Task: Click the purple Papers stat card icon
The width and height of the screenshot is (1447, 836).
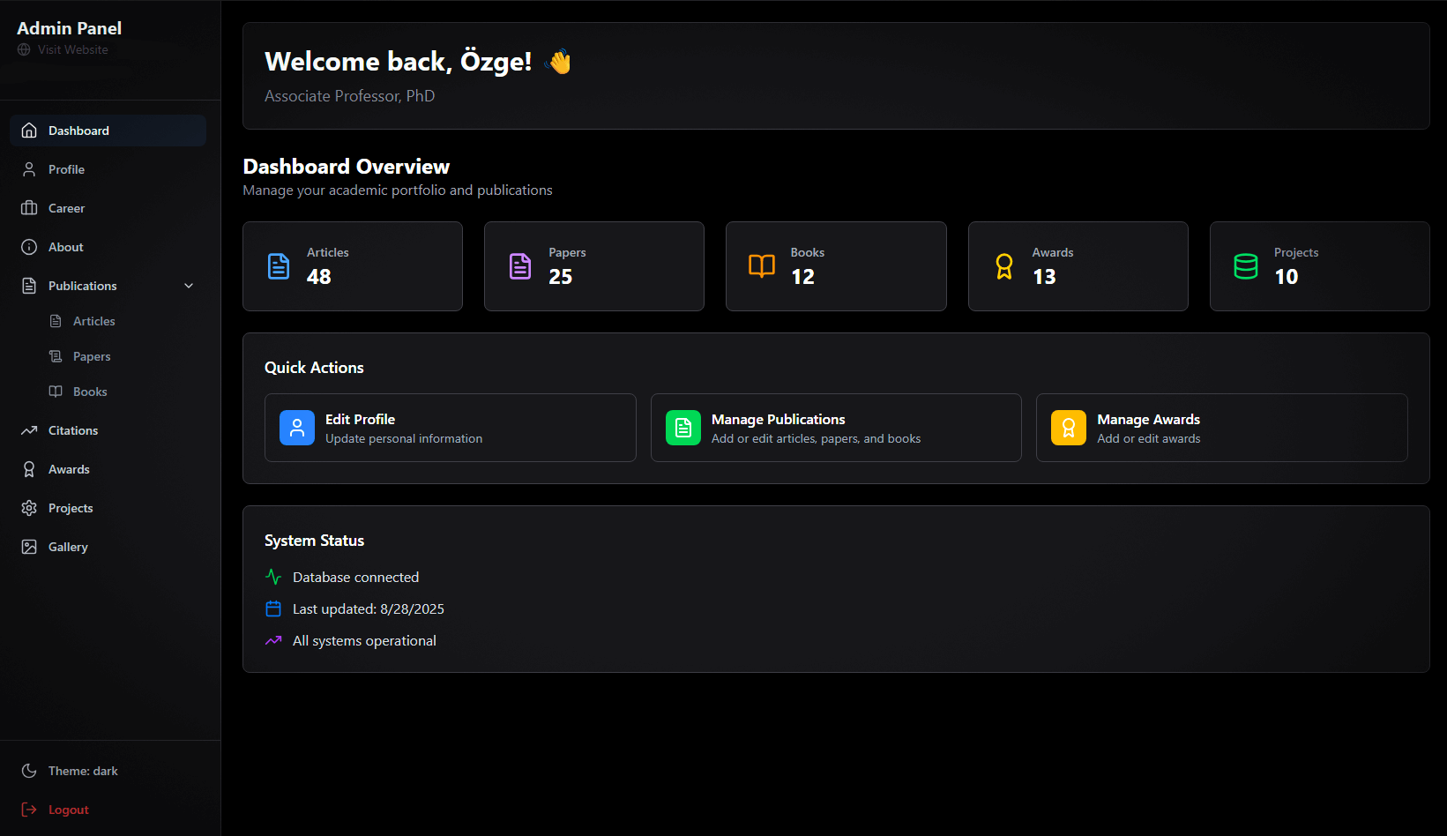Action: tap(520, 266)
